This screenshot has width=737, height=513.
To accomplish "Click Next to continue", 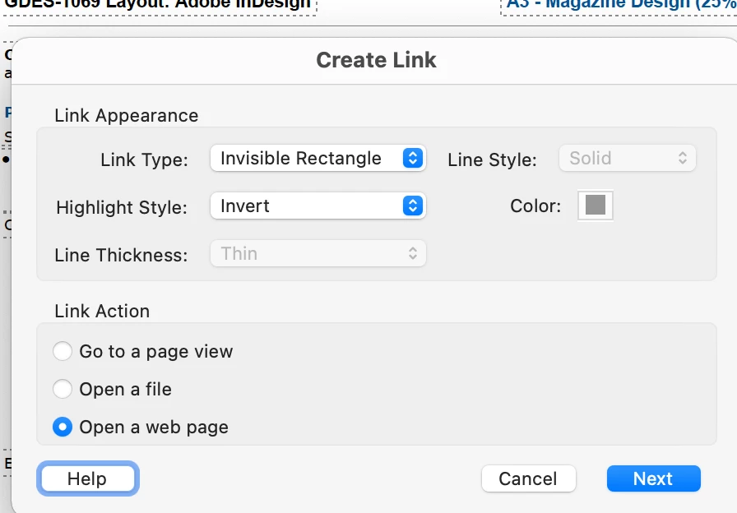I will 653,478.
